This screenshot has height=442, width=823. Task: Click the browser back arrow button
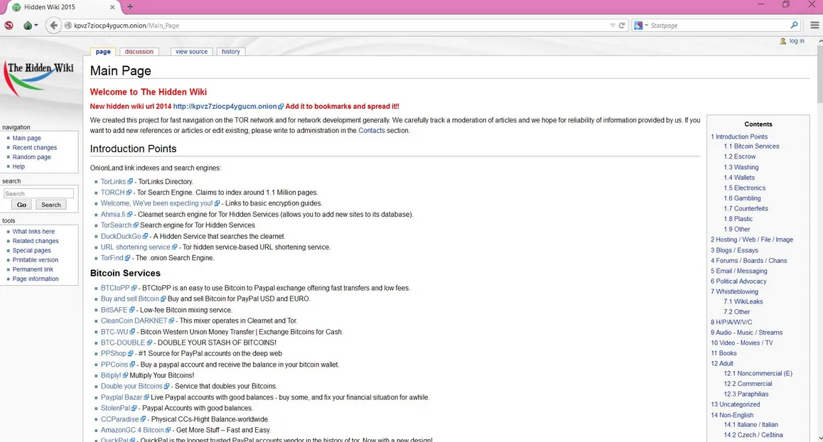click(x=53, y=25)
